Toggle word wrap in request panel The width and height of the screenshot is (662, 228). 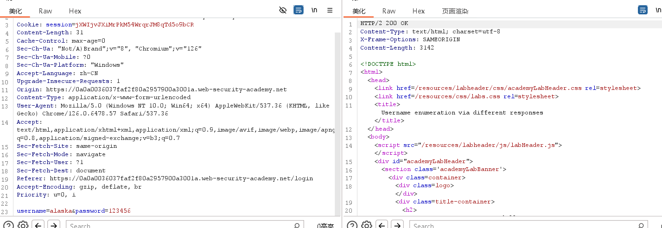coord(299,10)
